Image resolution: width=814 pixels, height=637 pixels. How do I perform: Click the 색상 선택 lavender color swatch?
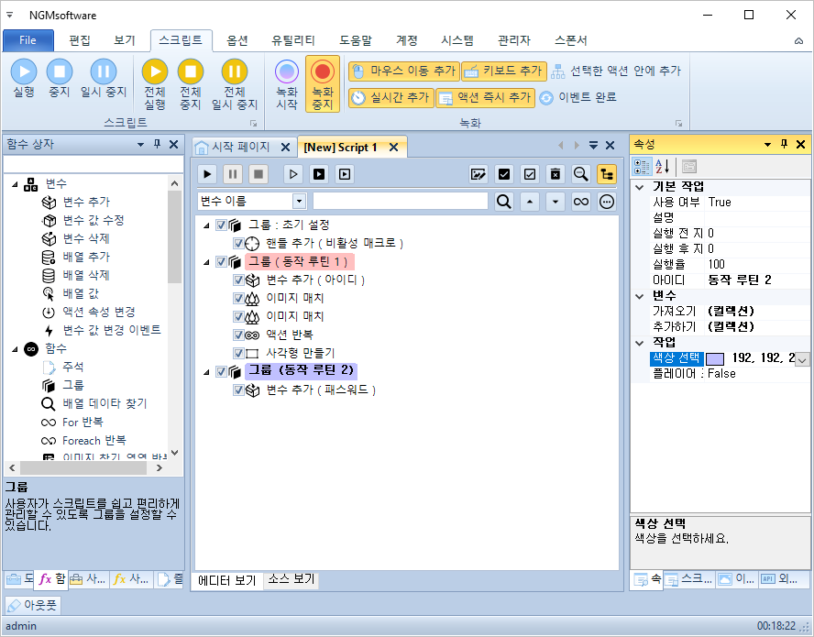tap(715, 359)
